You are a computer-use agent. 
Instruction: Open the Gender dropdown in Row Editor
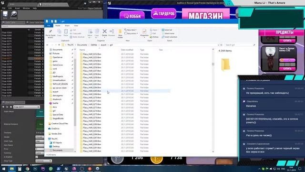point(40,137)
